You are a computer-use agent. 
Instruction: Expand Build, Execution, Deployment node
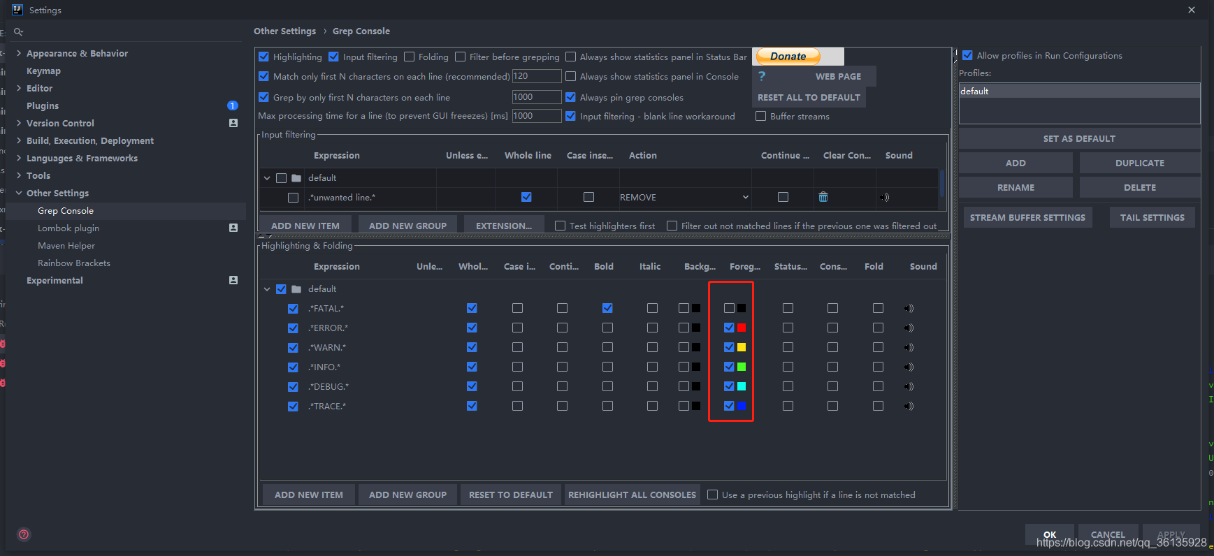point(19,140)
